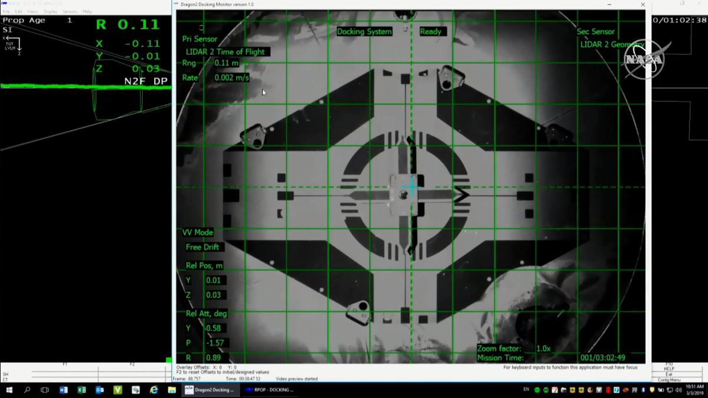Open the Sensors menu in RPOP window

tap(70, 12)
